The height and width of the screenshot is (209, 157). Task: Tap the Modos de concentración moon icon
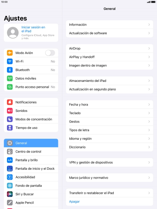pyautogui.click(x=10, y=119)
